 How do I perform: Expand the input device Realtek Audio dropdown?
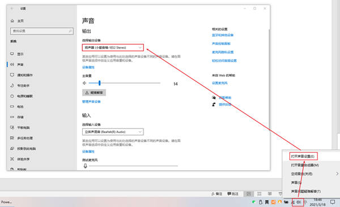coord(113,132)
